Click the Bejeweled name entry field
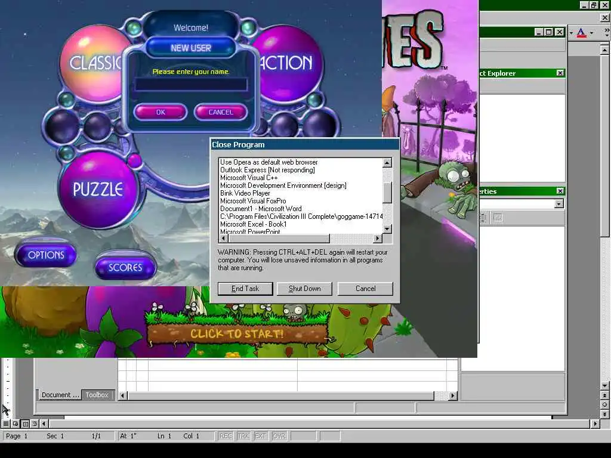The image size is (611, 458). tap(190, 85)
